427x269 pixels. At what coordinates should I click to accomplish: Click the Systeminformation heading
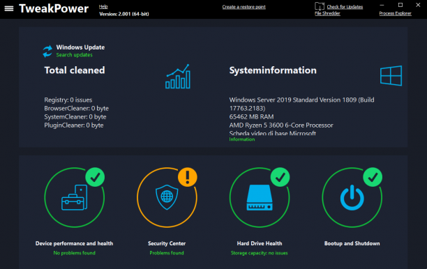tap(273, 70)
